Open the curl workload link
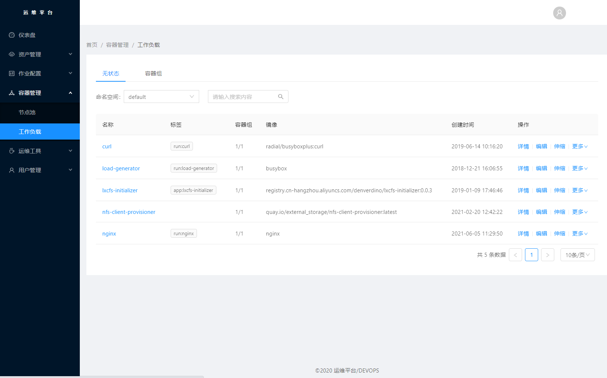The width and height of the screenshot is (607, 378). pyautogui.click(x=107, y=147)
